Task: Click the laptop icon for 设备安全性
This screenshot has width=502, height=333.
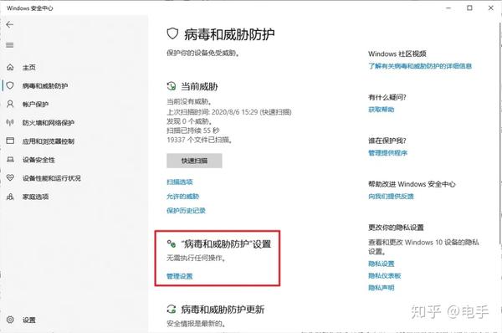Action: click(x=10, y=160)
